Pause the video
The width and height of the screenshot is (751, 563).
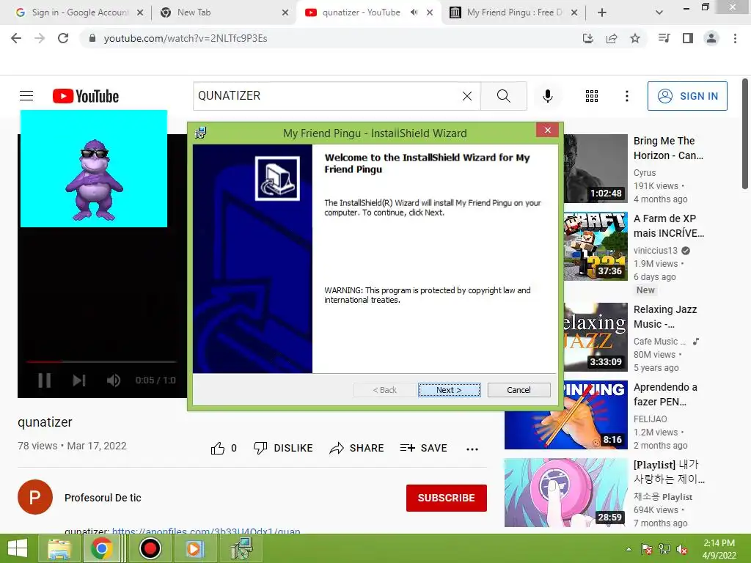click(x=44, y=380)
